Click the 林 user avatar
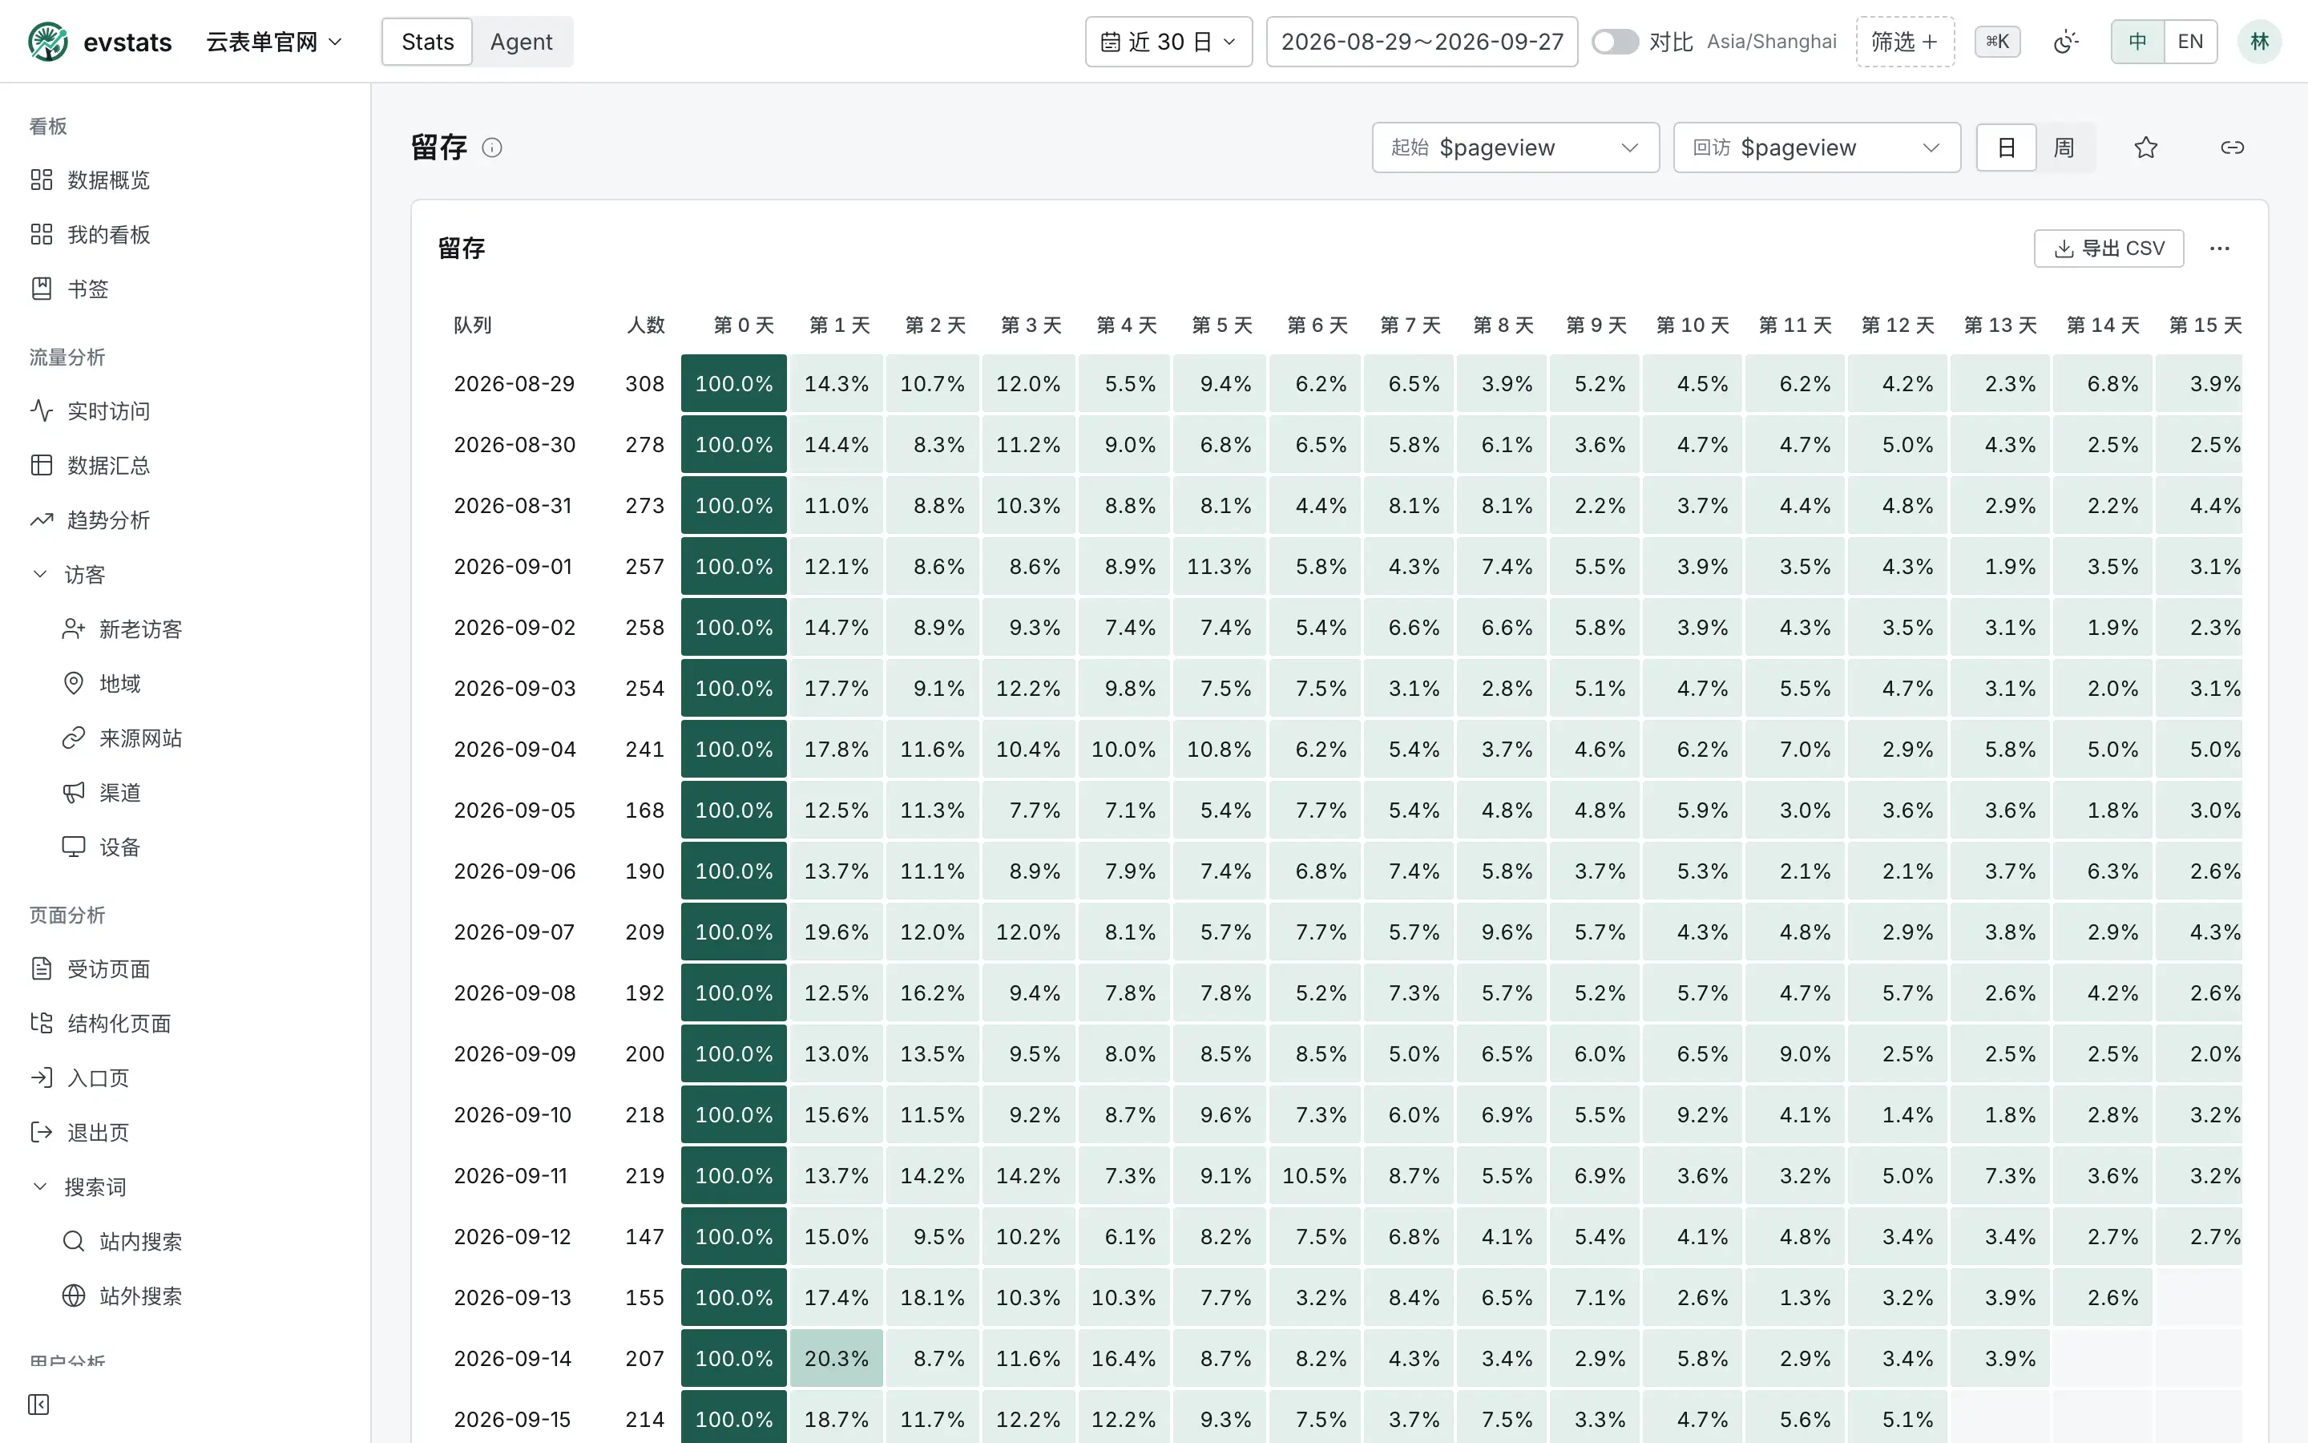2308x1443 pixels. pos(2259,42)
